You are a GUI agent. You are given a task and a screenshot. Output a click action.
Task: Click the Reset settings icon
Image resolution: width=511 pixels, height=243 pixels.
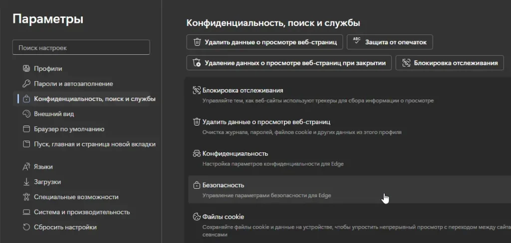(27, 227)
